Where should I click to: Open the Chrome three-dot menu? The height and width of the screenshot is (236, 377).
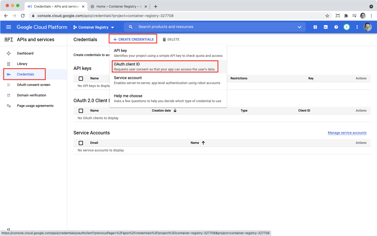371,16
